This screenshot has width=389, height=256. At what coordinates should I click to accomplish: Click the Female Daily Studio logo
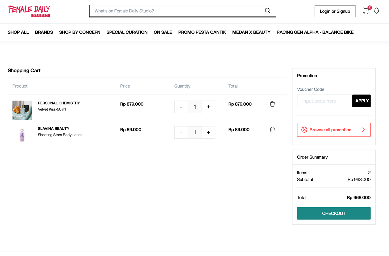(x=29, y=11)
